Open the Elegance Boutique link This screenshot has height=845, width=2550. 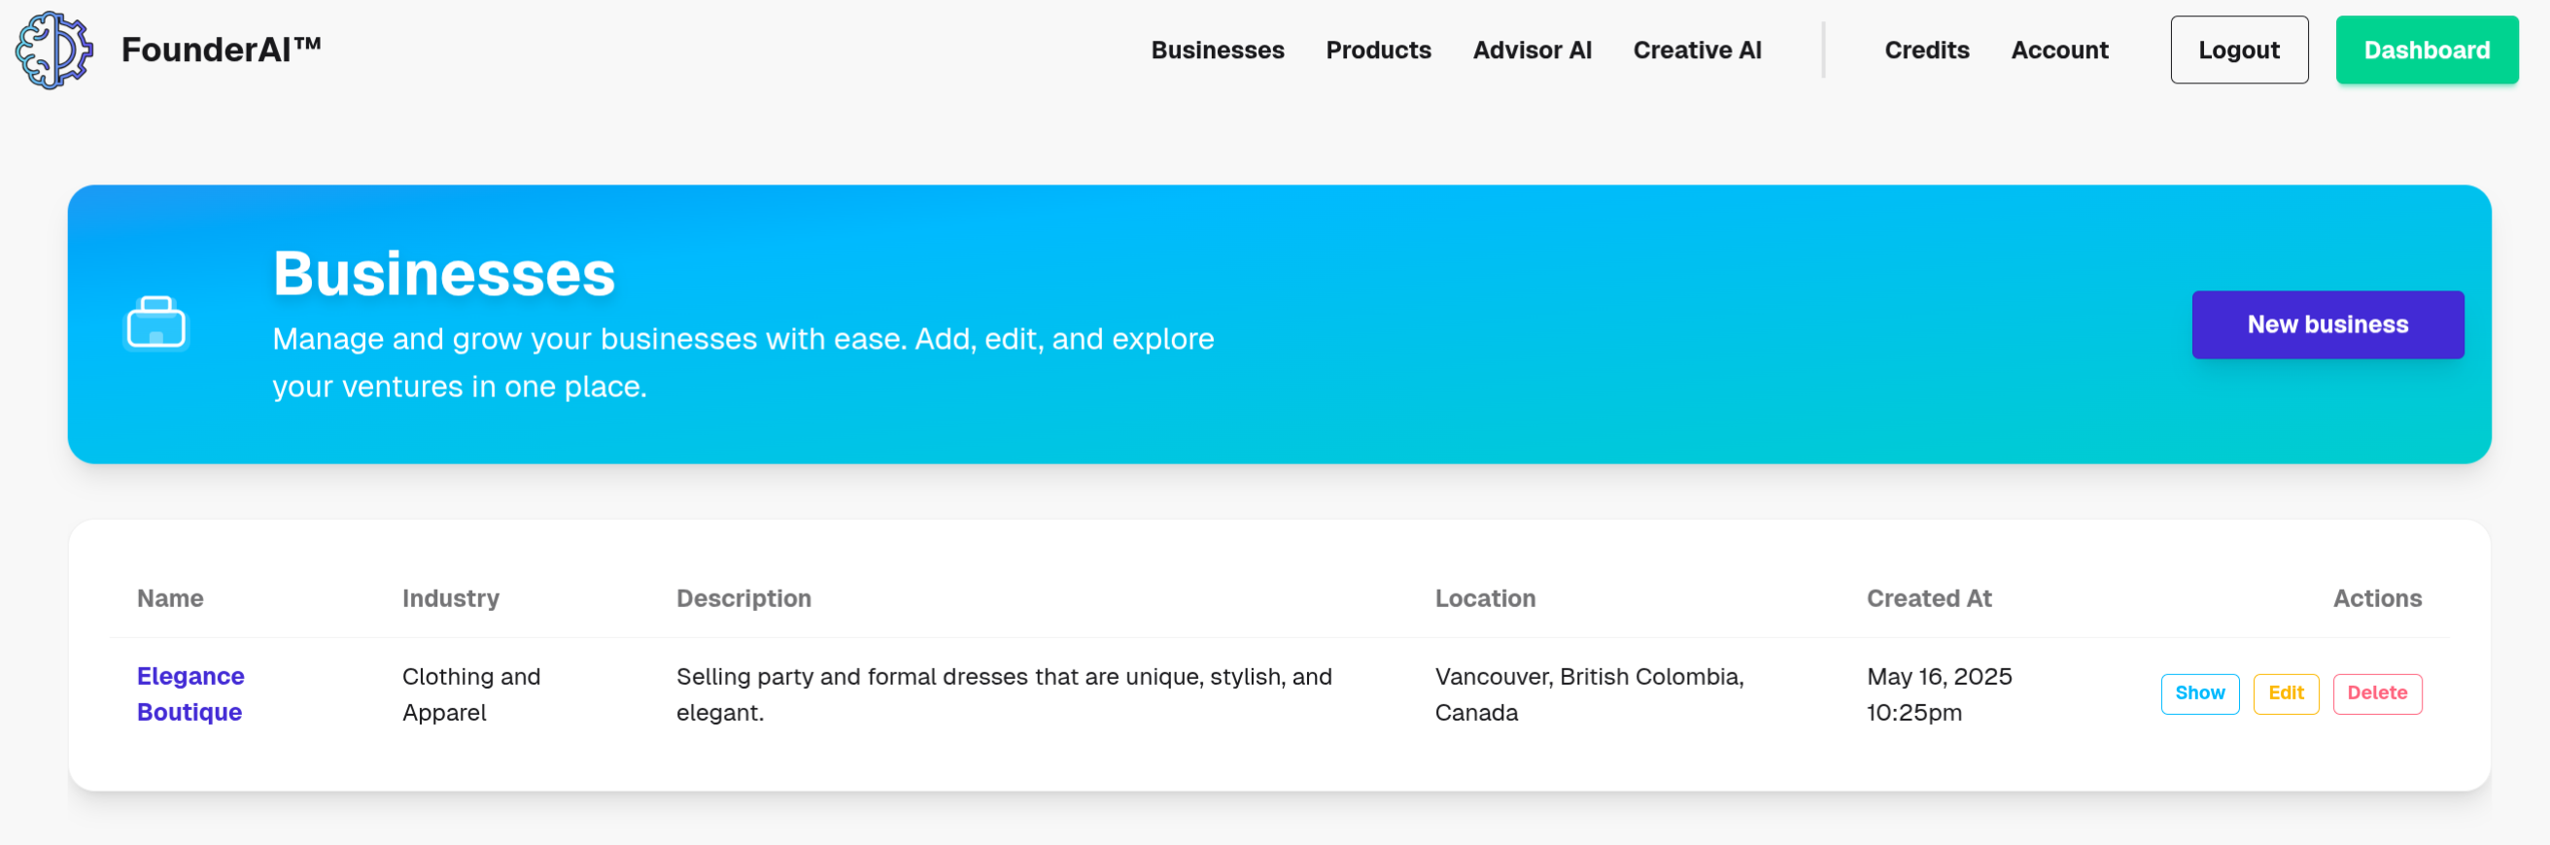pyautogui.click(x=190, y=693)
